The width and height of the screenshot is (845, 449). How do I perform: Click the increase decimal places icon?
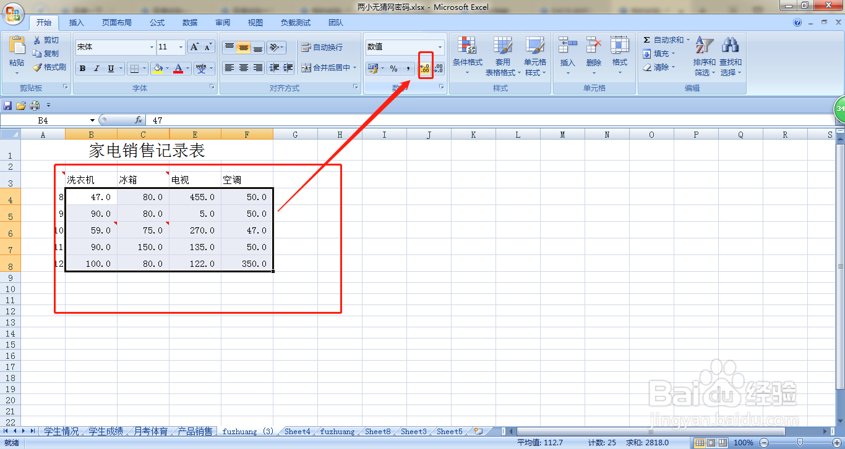click(x=425, y=69)
